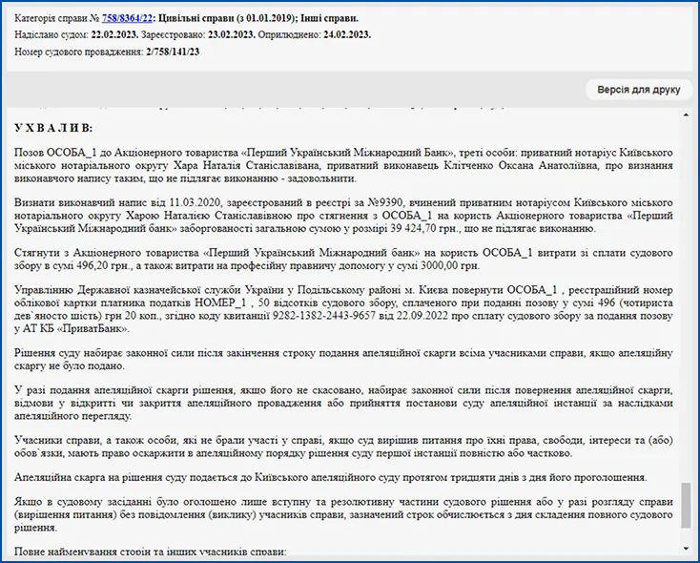
Task: Click the vertical scrollbar thumb
Action: click(686, 506)
